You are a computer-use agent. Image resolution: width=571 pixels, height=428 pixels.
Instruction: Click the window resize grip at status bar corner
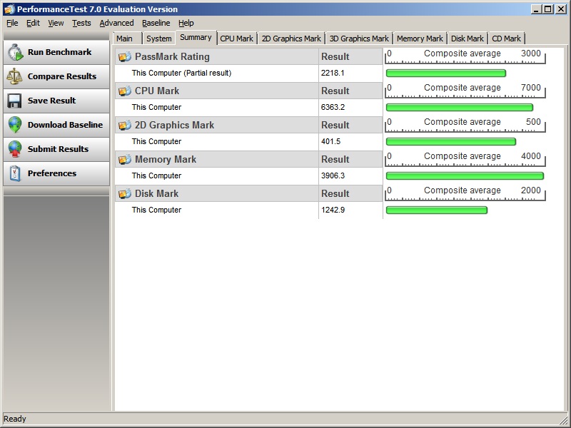point(562,419)
